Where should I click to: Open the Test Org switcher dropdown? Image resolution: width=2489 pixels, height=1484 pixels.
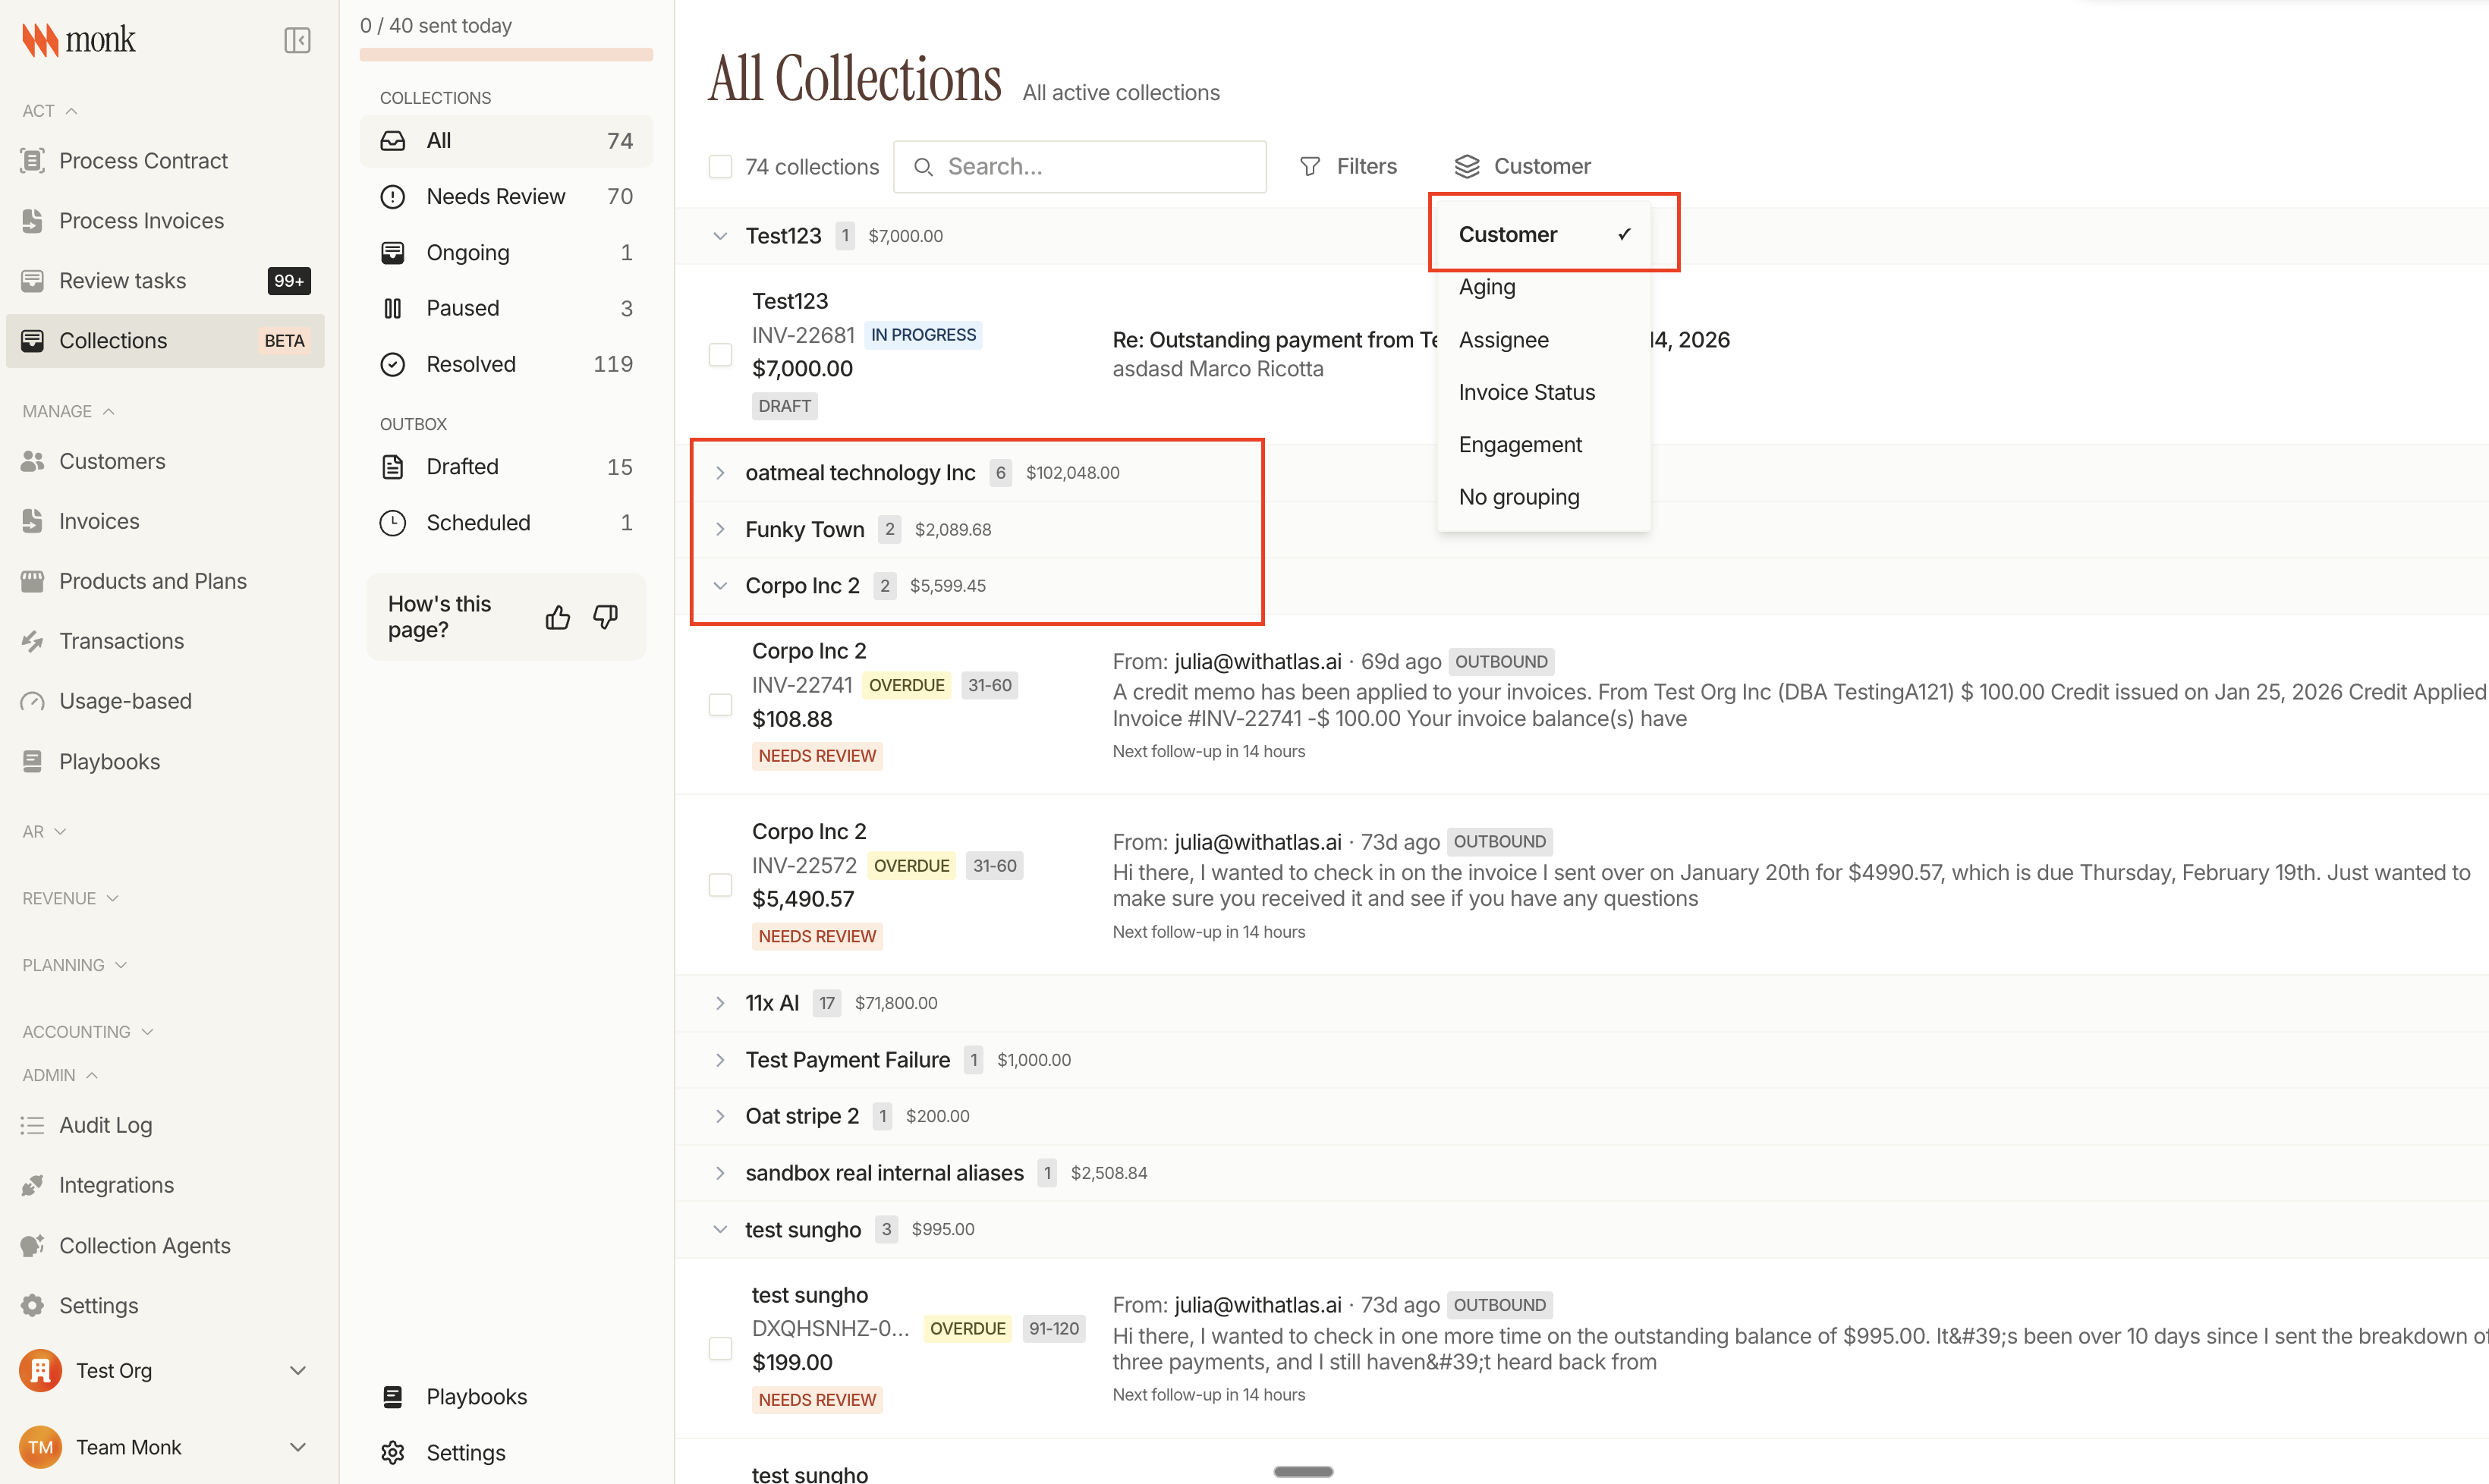[297, 1370]
